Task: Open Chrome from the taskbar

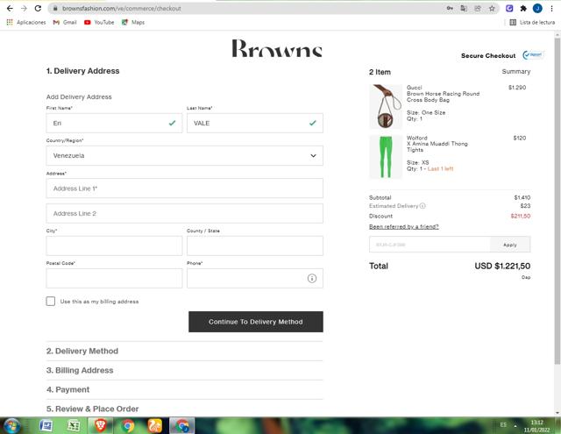Action: tap(128, 426)
